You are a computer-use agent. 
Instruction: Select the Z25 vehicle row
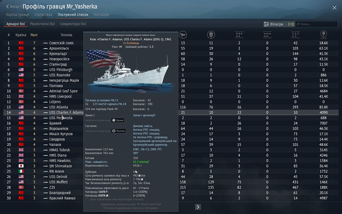(171, 187)
